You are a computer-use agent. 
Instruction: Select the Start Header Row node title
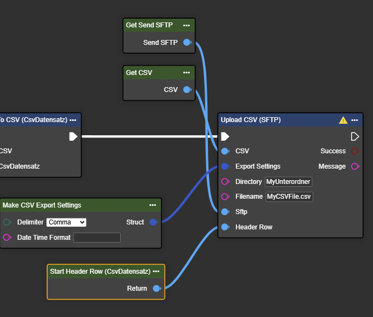point(100,271)
